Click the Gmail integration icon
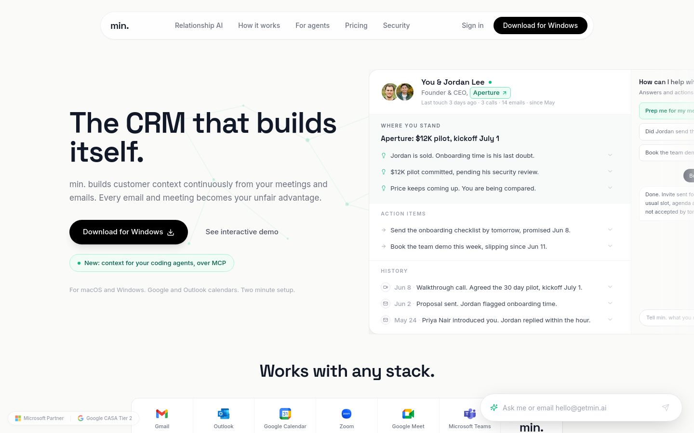The image size is (694, 433). [162, 414]
